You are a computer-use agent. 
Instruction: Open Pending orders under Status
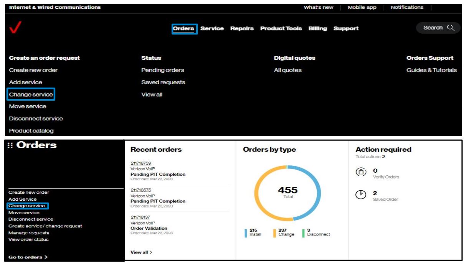click(163, 70)
